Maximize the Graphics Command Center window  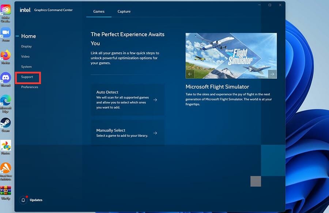[270, 5]
